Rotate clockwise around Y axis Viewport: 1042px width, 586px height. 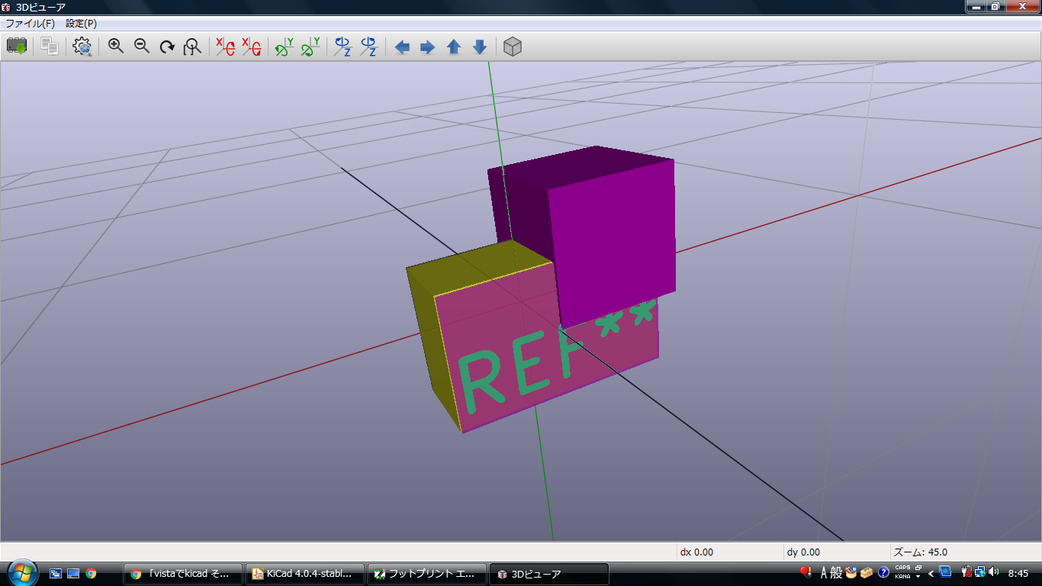tap(284, 47)
